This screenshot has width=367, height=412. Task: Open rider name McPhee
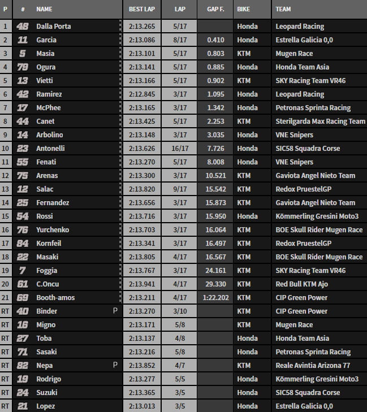[48, 108]
